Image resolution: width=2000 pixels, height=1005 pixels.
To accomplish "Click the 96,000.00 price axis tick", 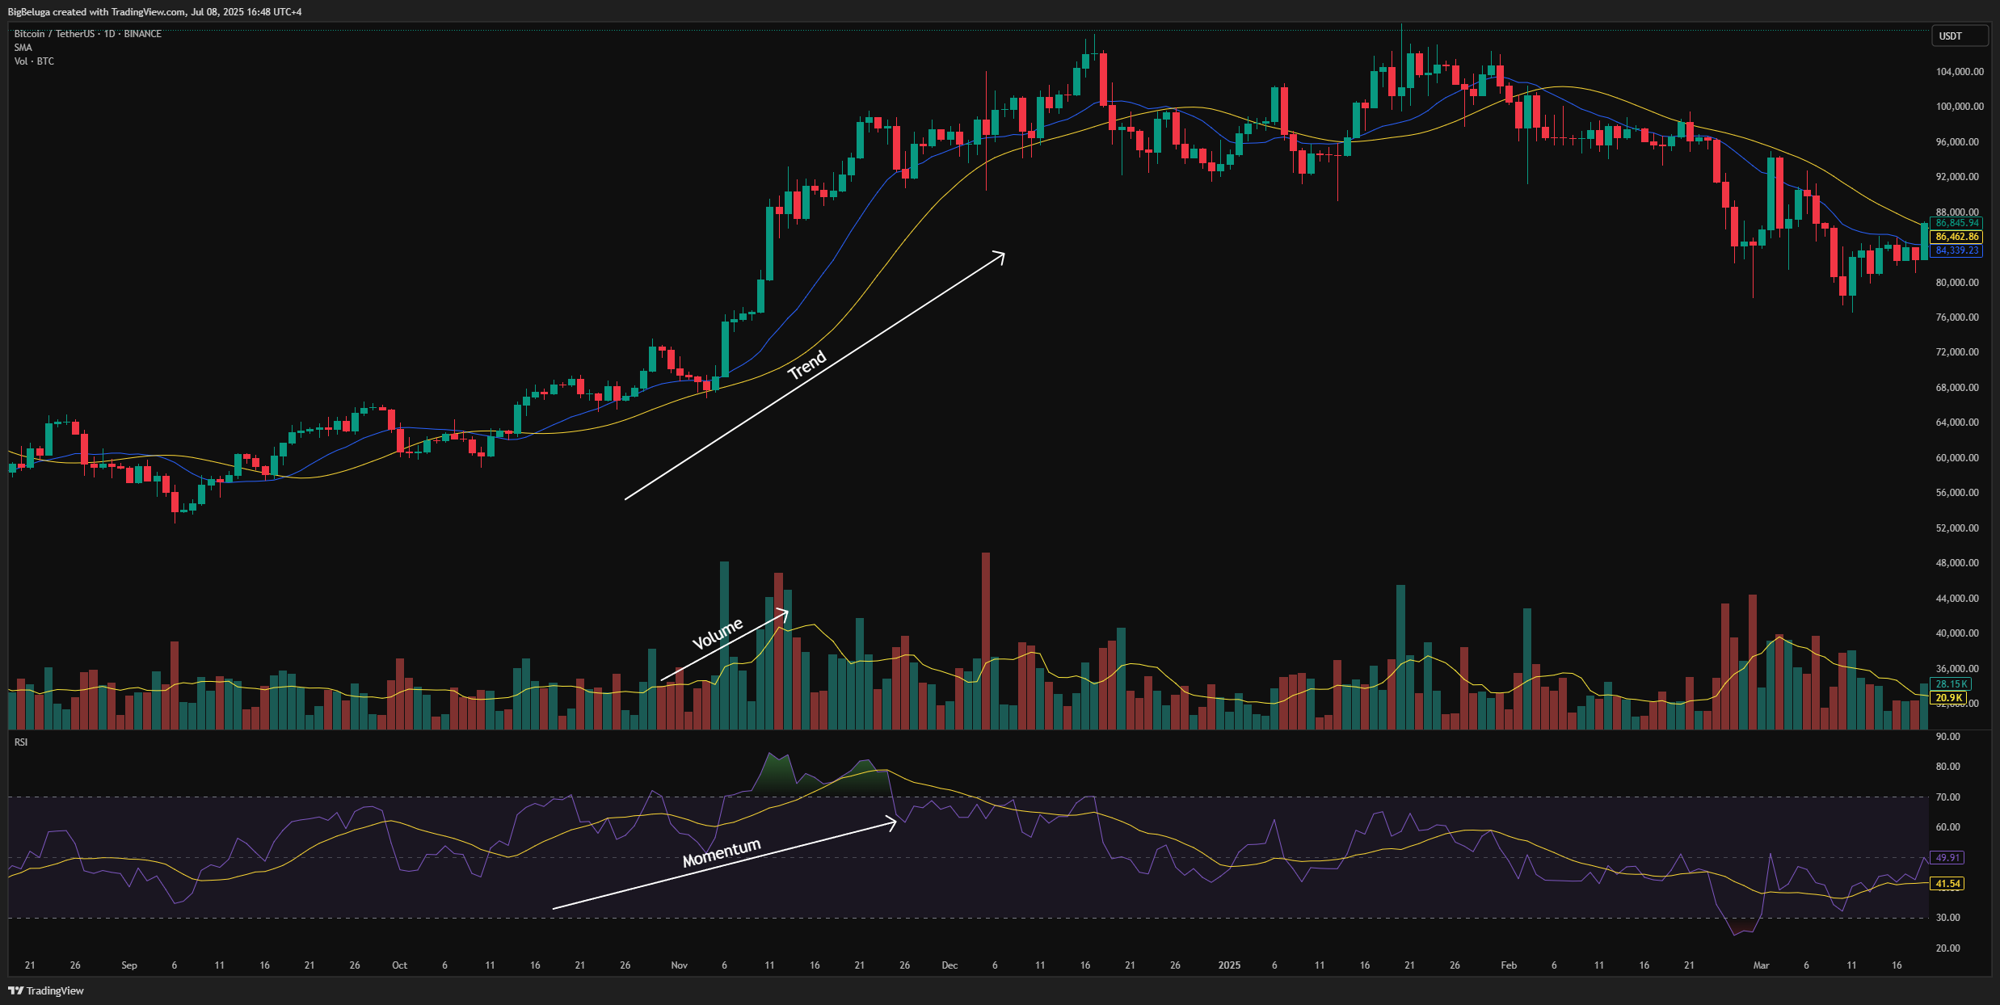I will 1958,142.
